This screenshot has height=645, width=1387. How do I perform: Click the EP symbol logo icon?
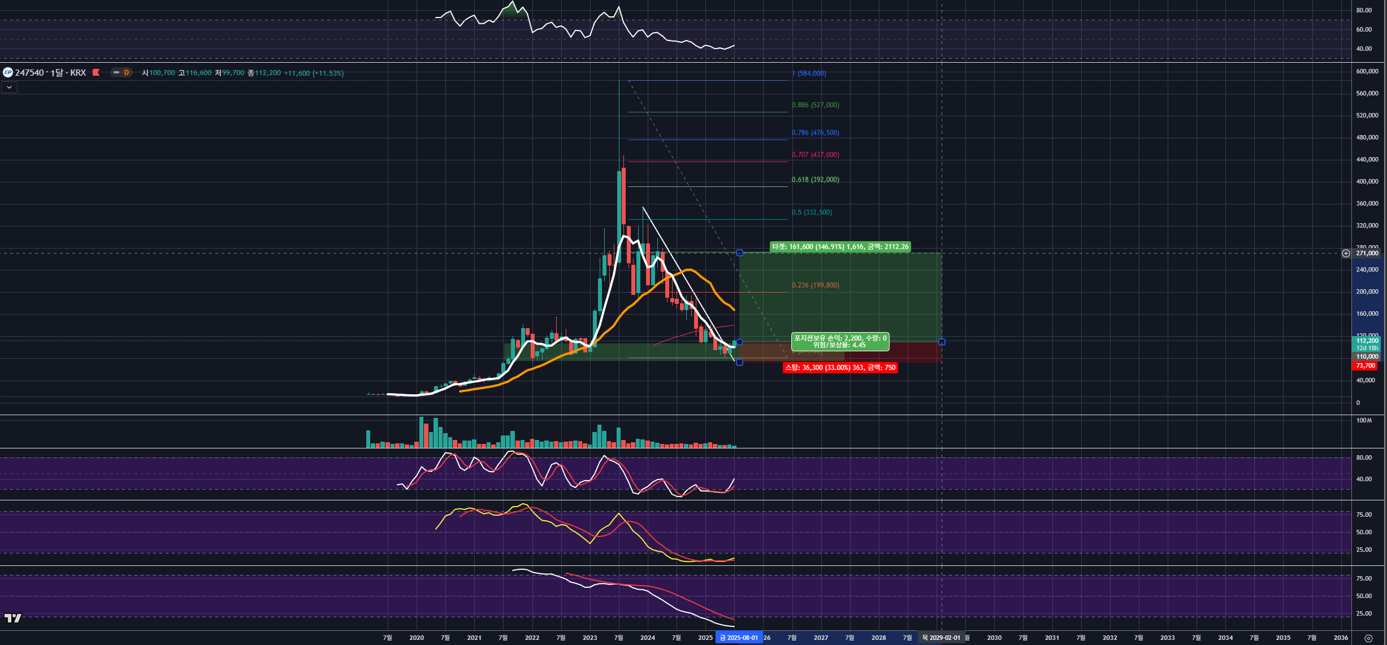(7, 72)
